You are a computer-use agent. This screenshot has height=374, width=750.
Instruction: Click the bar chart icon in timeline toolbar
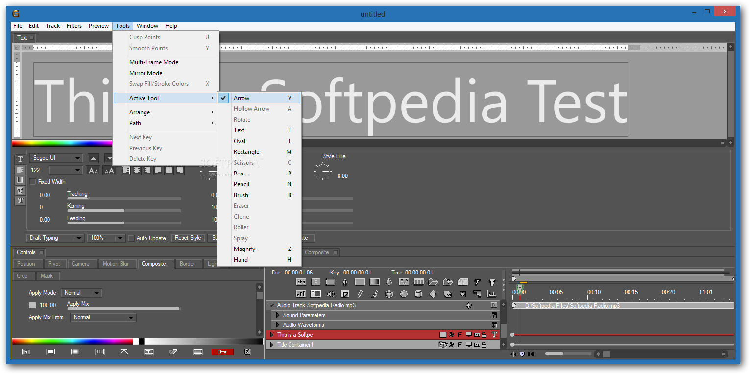tap(301, 294)
